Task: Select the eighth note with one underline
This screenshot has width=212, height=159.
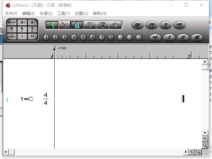Action: (12, 29)
